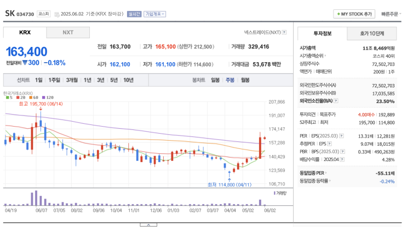Image resolution: width=407 pixels, height=227 pixels.
Task: Click help icon beside PBR BPS(2025.03)
Action: click(342, 152)
